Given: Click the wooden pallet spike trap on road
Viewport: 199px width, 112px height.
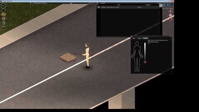Looking at the screenshot, I should pyautogui.click(x=68, y=58).
